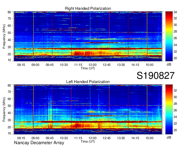Click the Left Handed Polarization spectrogram image
This screenshot has width=180, height=146.
(x=88, y=109)
